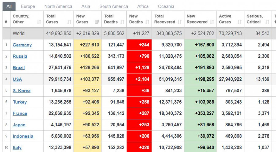
Task: Select Brazil new deaths +1,129 cell
Action: coord(139,68)
